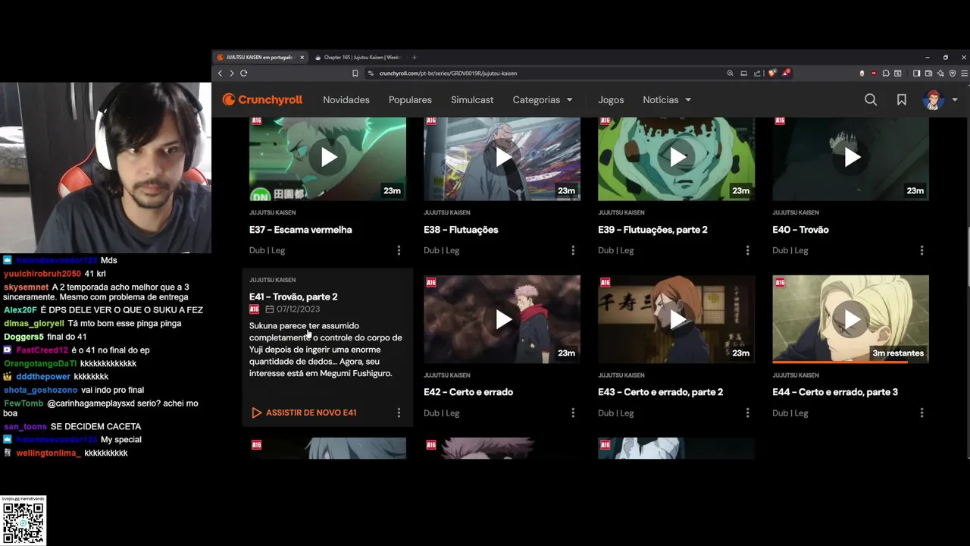The height and width of the screenshot is (546, 970).
Task: Open the browser extensions puzzle icon
Action: pos(886,73)
